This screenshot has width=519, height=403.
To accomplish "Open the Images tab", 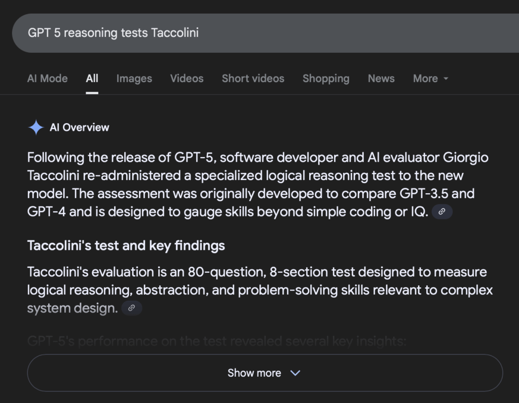I will (134, 79).
